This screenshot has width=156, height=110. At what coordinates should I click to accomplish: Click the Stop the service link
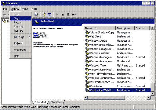35,33
